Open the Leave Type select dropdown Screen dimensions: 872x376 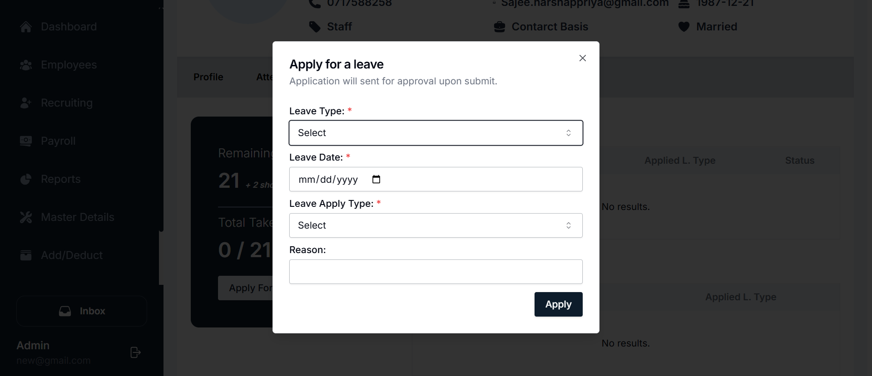436,133
